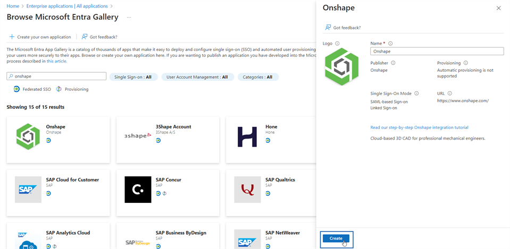Click Create your own application

click(x=40, y=37)
